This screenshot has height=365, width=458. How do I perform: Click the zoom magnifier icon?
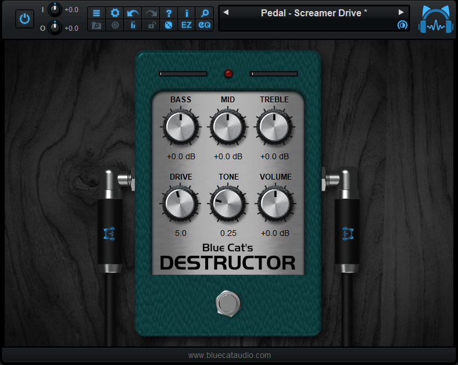[x=205, y=13]
